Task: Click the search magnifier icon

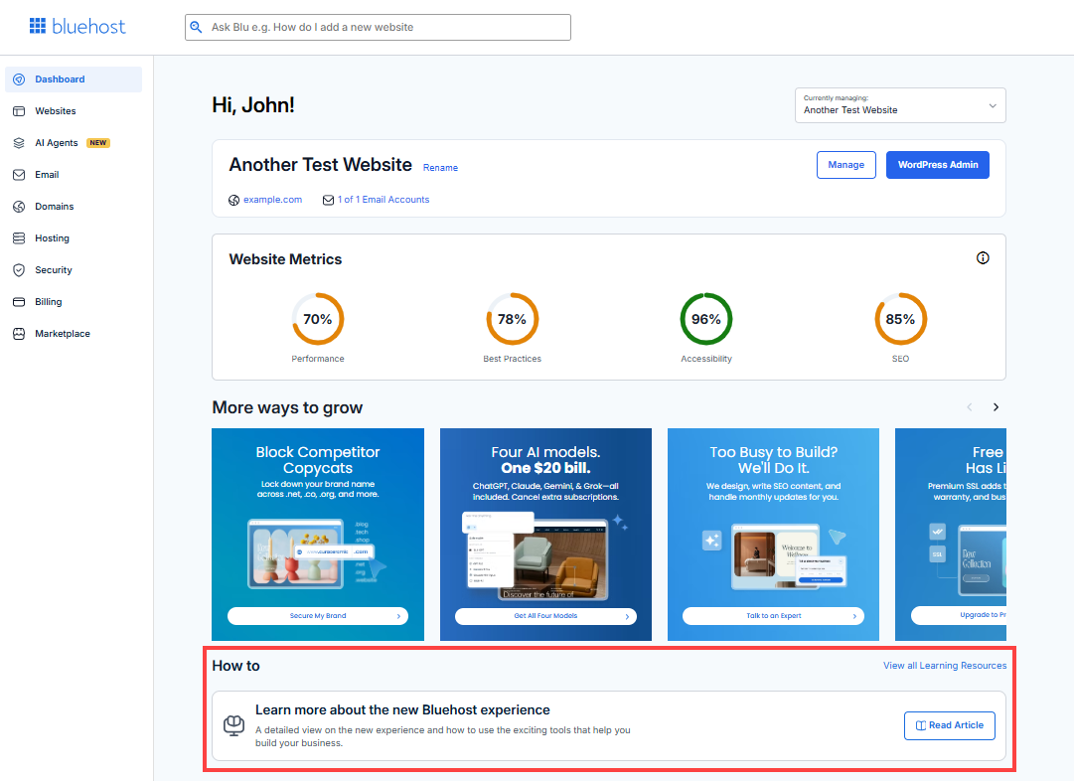Action: click(196, 27)
